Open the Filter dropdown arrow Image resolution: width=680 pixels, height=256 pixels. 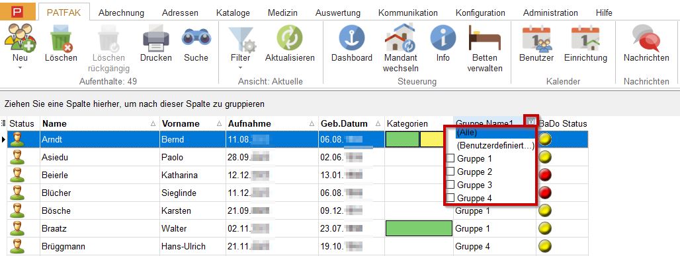pyautogui.click(x=240, y=67)
